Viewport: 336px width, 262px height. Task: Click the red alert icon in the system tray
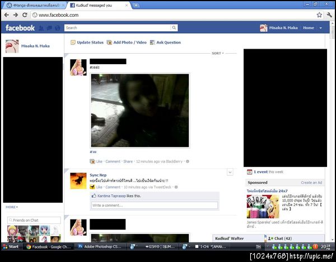[315, 246]
